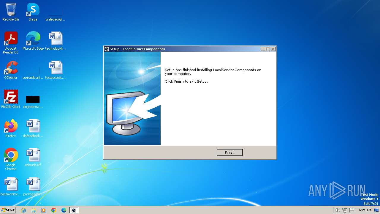
Task: Select the basemonitor Word document
Action: pos(11,187)
